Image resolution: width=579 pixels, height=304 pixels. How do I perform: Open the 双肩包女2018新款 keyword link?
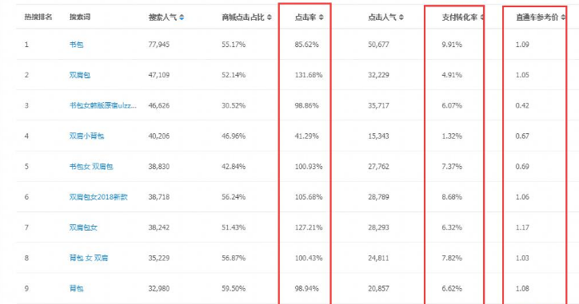[x=98, y=197]
